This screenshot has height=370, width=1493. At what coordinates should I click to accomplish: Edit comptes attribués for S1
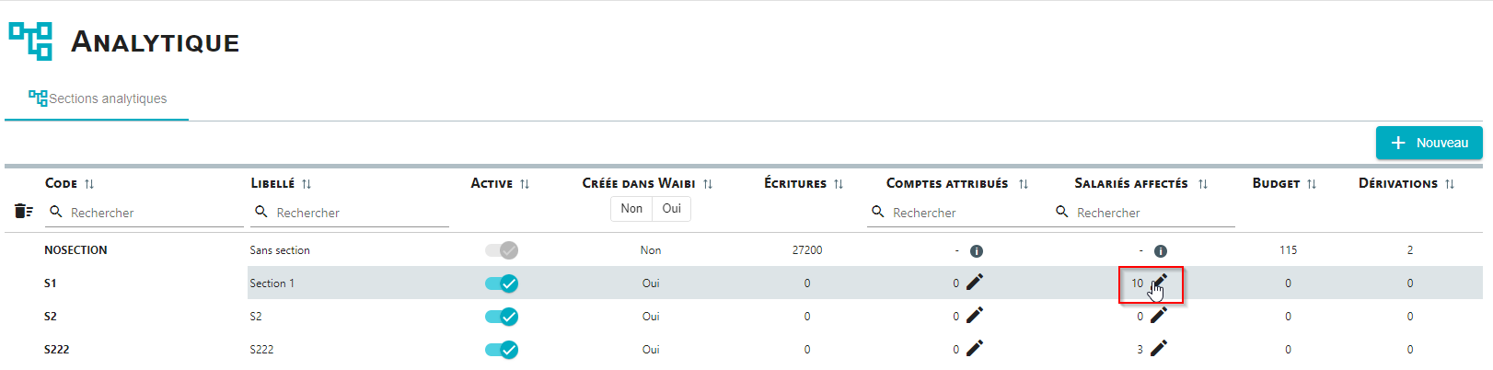tap(975, 282)
